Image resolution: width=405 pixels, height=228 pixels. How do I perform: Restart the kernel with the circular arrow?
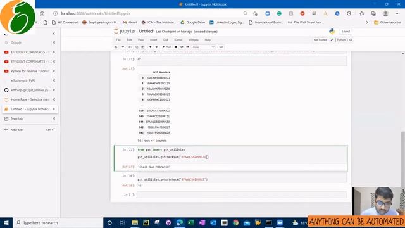pyautogui.click(x=182, y=47)
